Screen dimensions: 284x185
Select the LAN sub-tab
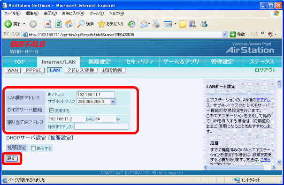click(54, 70)
